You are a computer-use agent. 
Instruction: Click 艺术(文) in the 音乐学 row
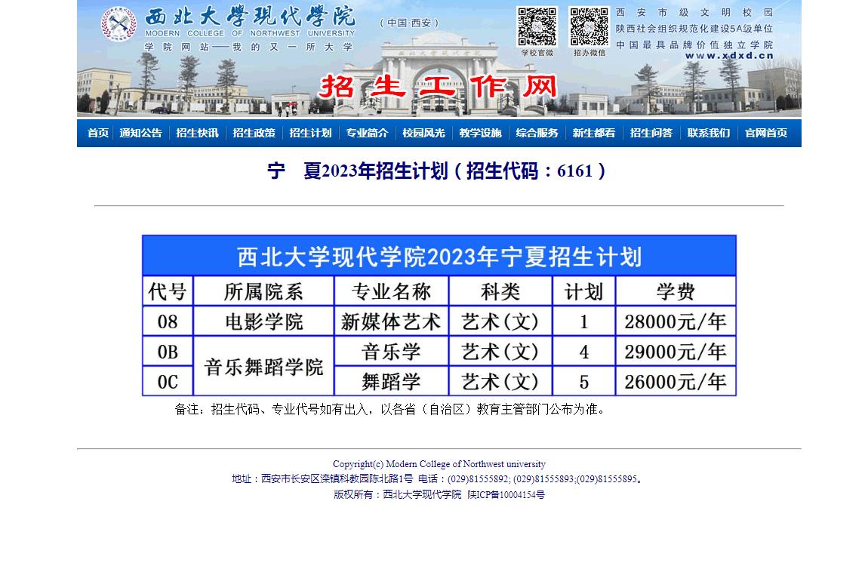(500, 352)
